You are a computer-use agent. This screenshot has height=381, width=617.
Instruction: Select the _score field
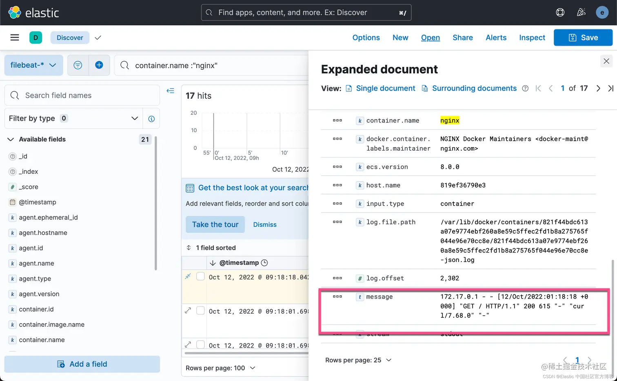point(28,187)
